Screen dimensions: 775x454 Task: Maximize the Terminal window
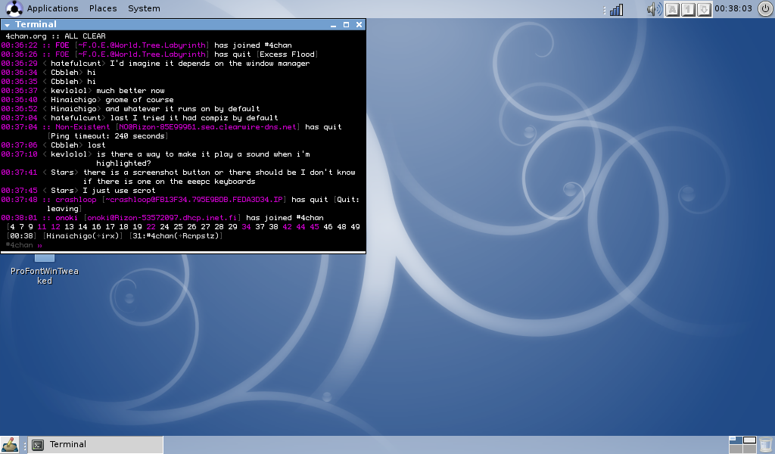pyautogui.click(x=346, y=25)
